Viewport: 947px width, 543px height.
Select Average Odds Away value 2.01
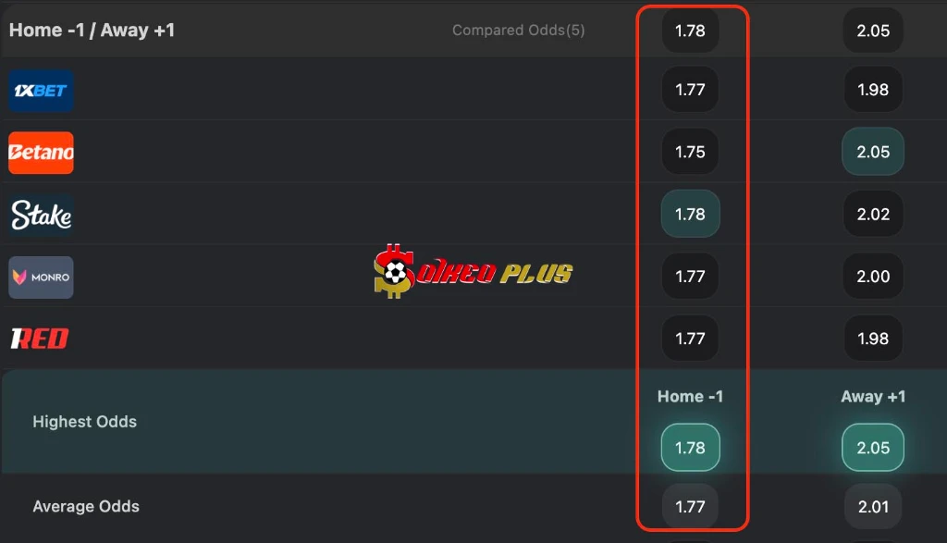point(873,506)
